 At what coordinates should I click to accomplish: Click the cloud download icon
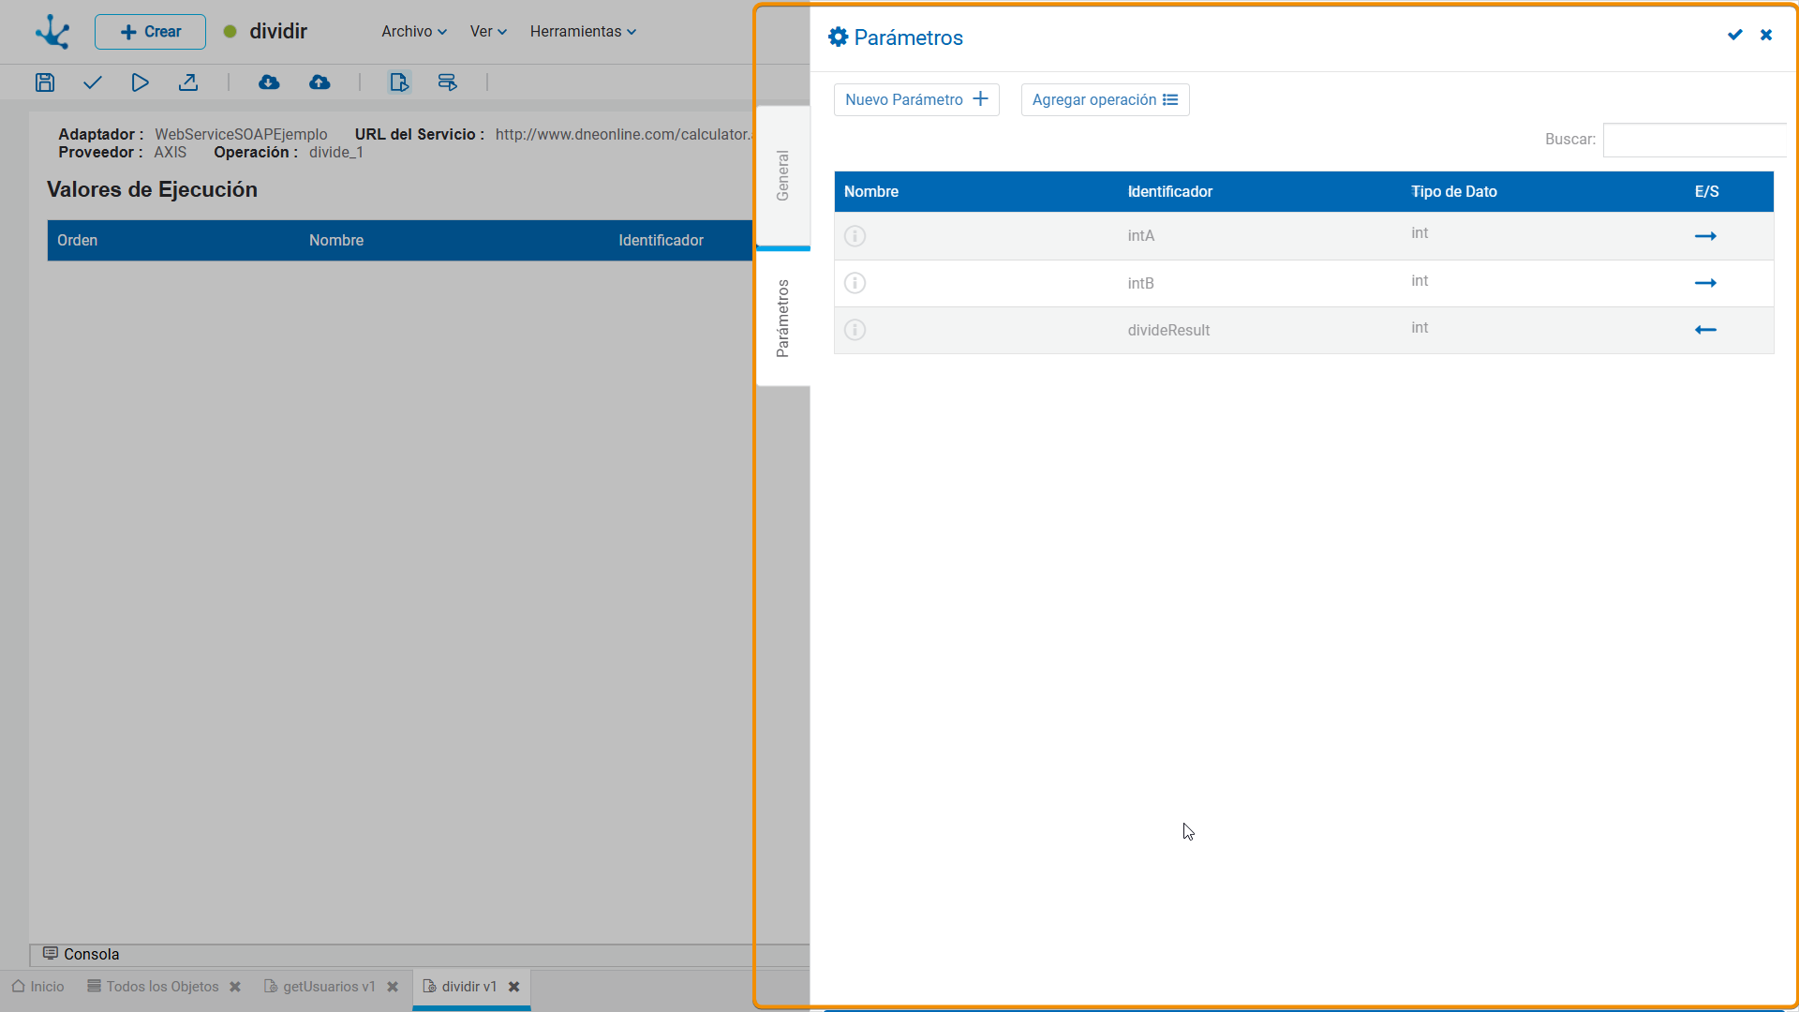click(x=269, y=82)
